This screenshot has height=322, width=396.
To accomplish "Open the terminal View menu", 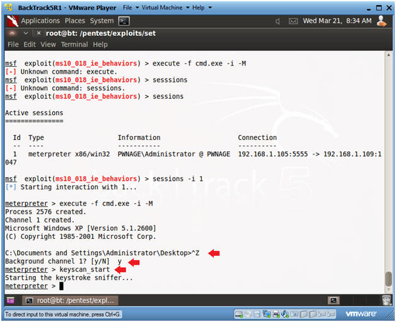I will click(x=48, y=45).
